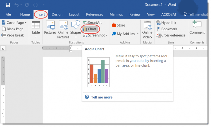Click the My Add-ins button
211x127 pixels.
click(123, 34)
